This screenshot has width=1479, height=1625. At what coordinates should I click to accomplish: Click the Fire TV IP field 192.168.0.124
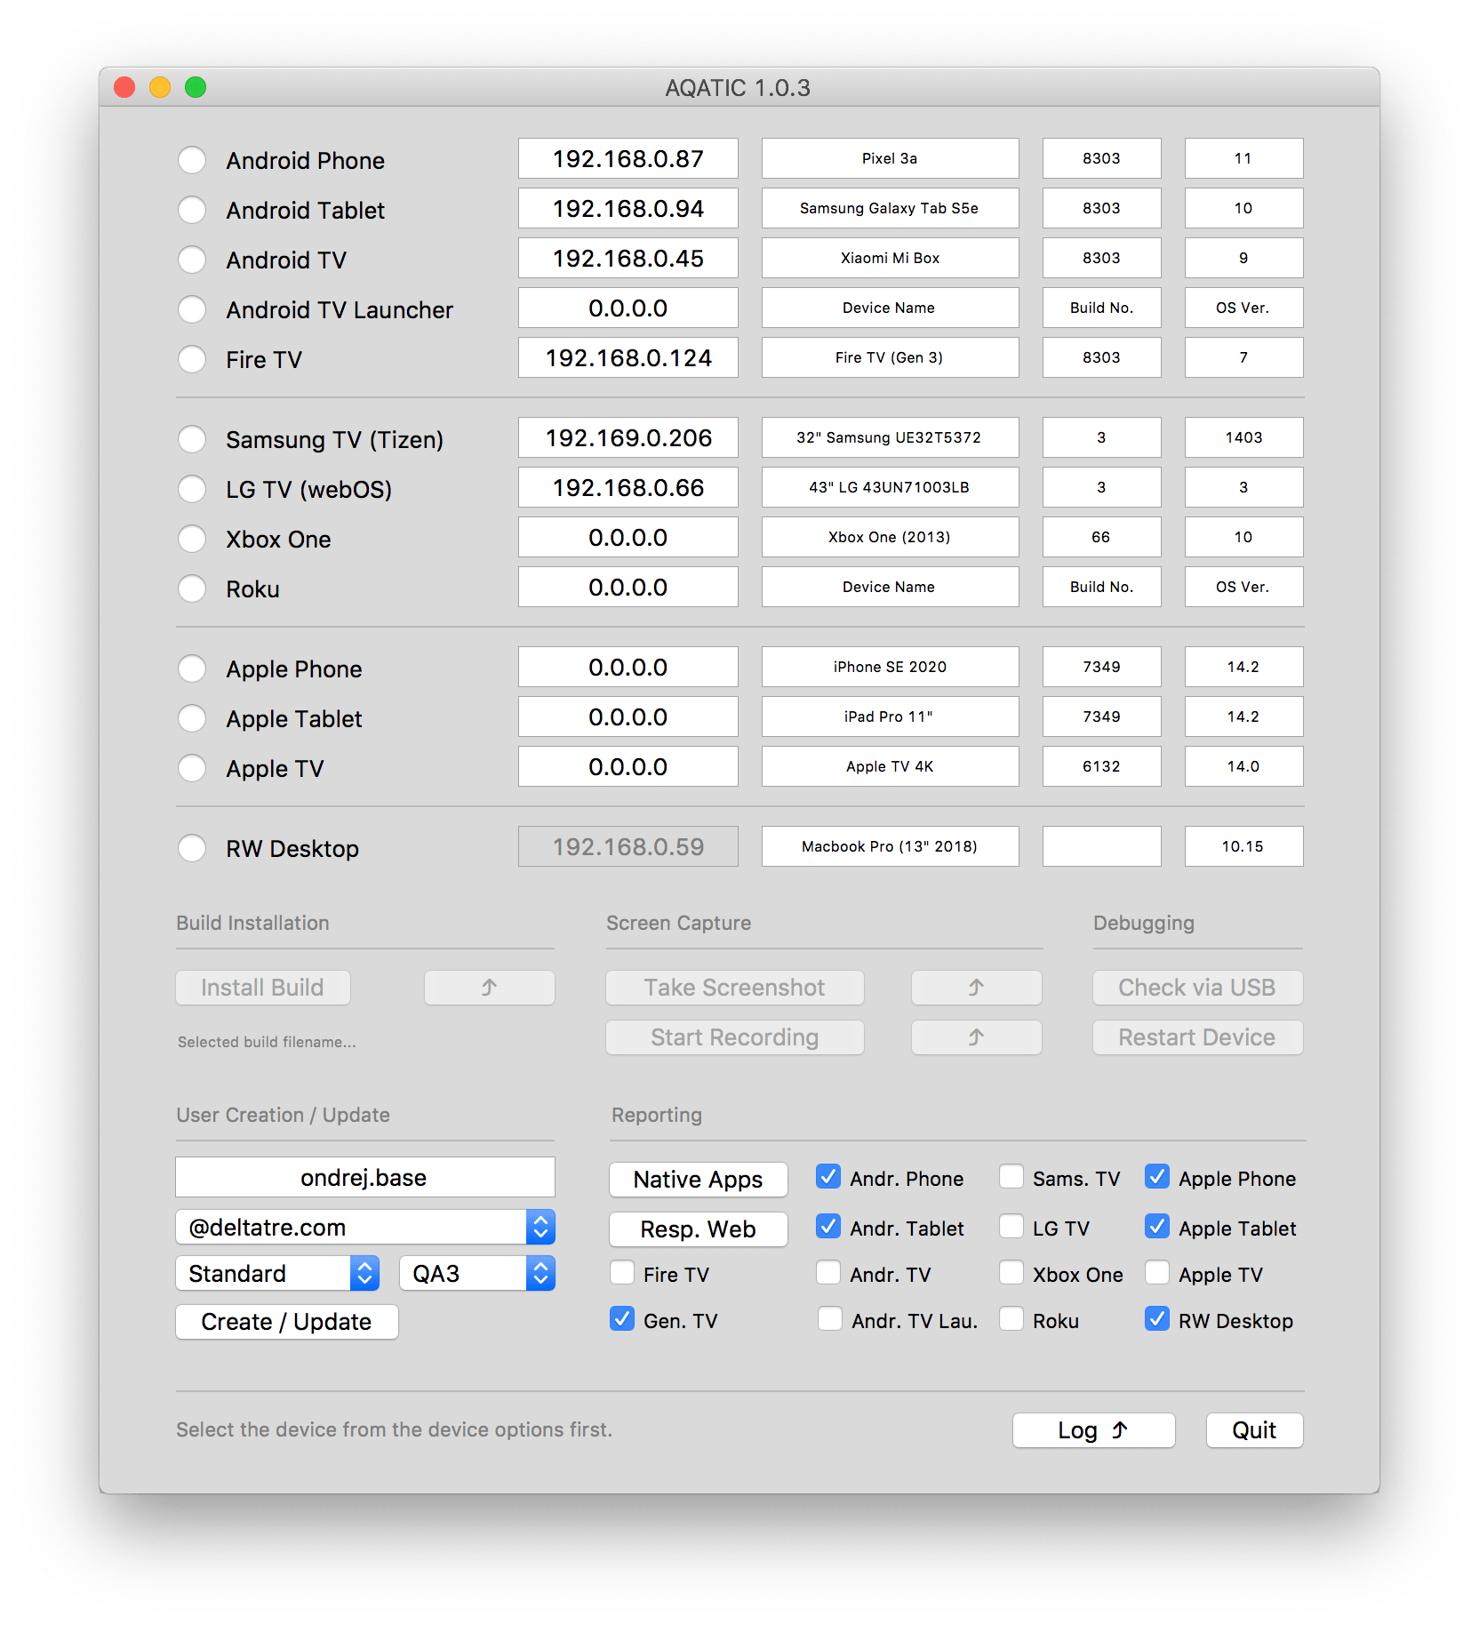(628, 357)
